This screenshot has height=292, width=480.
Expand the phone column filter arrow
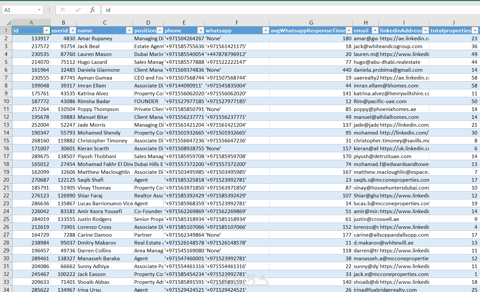[x=201, y=30]
